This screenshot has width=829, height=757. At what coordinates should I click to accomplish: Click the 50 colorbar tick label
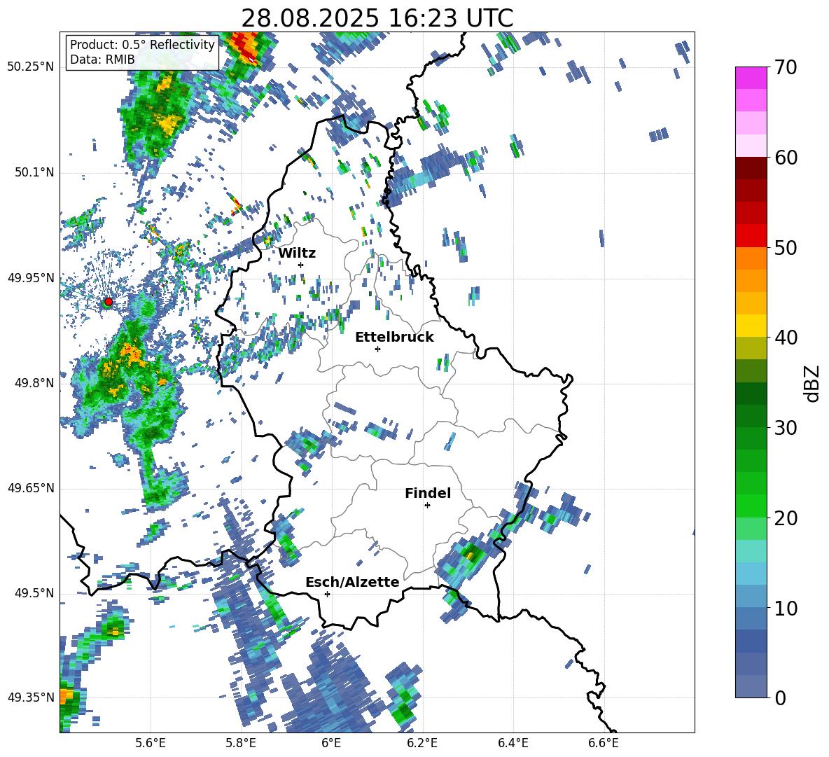[x=785, y=248]
